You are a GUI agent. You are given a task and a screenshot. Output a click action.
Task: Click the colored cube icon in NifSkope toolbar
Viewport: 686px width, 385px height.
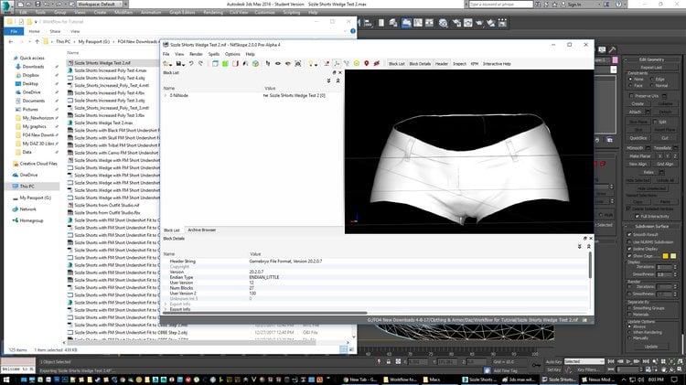255,64
